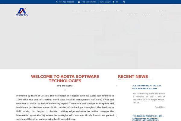The width and height of the screenshot is (181, 121).
Task: Open the Facebook social icon
Action: pyautogui.click(x=113, y=2)
